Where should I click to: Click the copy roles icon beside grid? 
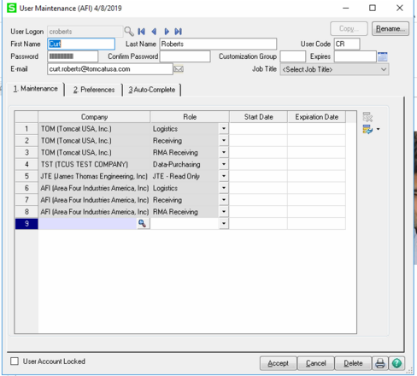point(367,129)
